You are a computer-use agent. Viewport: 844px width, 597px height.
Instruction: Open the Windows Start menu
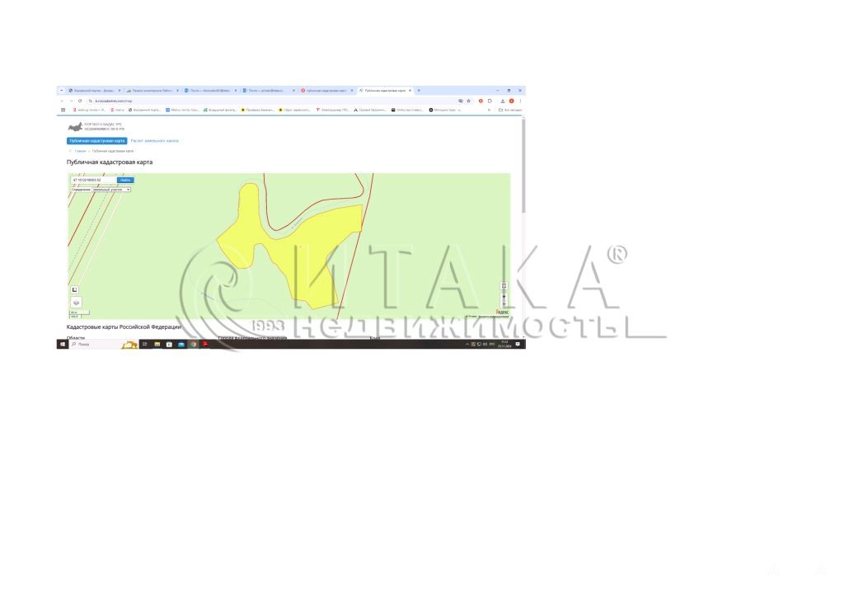coord(63,344)
